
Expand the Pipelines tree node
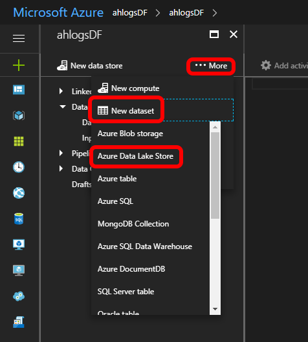click(61, 153)
